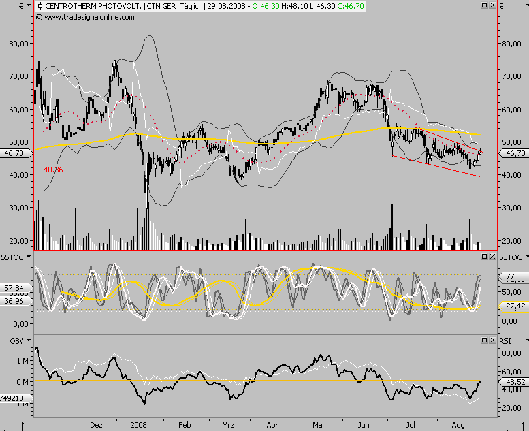Screen dimensions: 529x431
Task: Click the Jun label on time axis
Action: coord(364,425)
